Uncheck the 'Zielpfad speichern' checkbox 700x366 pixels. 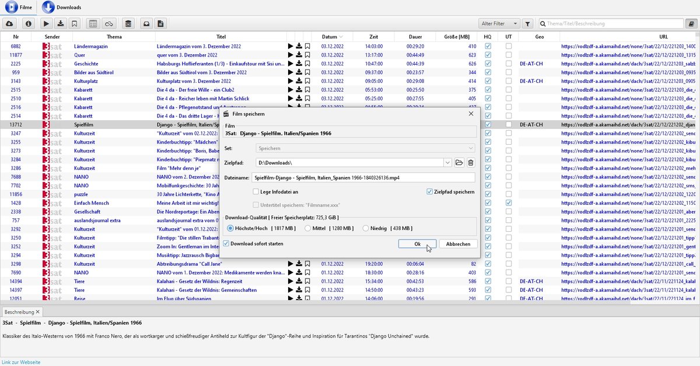click(x=430, y=191)
